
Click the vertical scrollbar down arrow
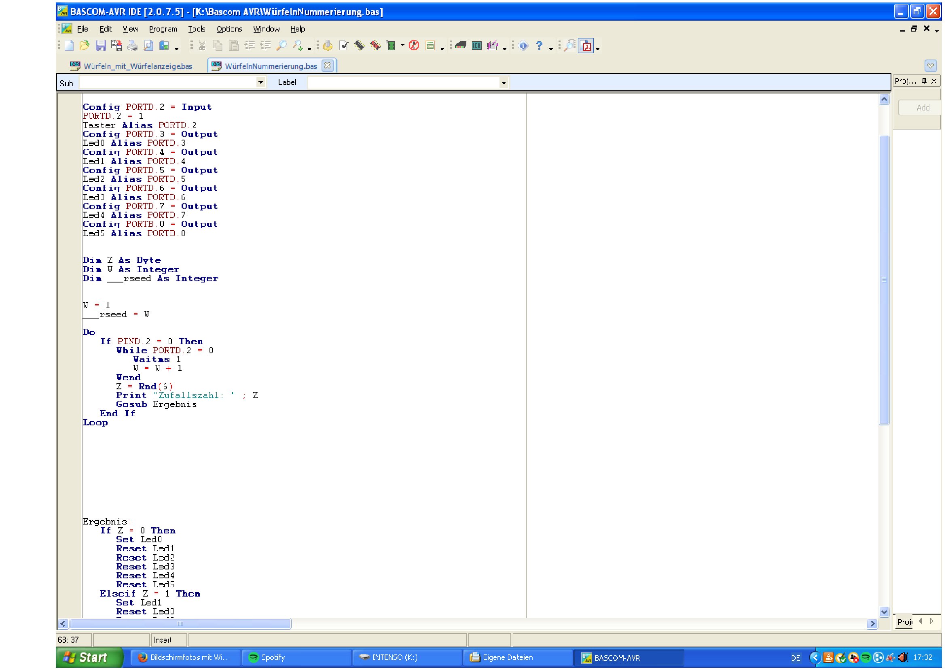pyautogui.click(x=884, y=612)
